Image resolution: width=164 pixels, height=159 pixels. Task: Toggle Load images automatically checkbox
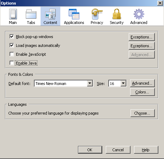click(12, 45)
